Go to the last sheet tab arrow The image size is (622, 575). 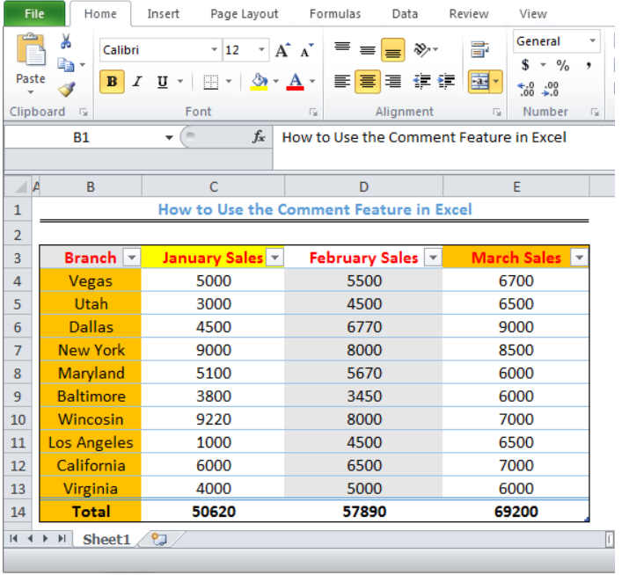coord(62,539)
